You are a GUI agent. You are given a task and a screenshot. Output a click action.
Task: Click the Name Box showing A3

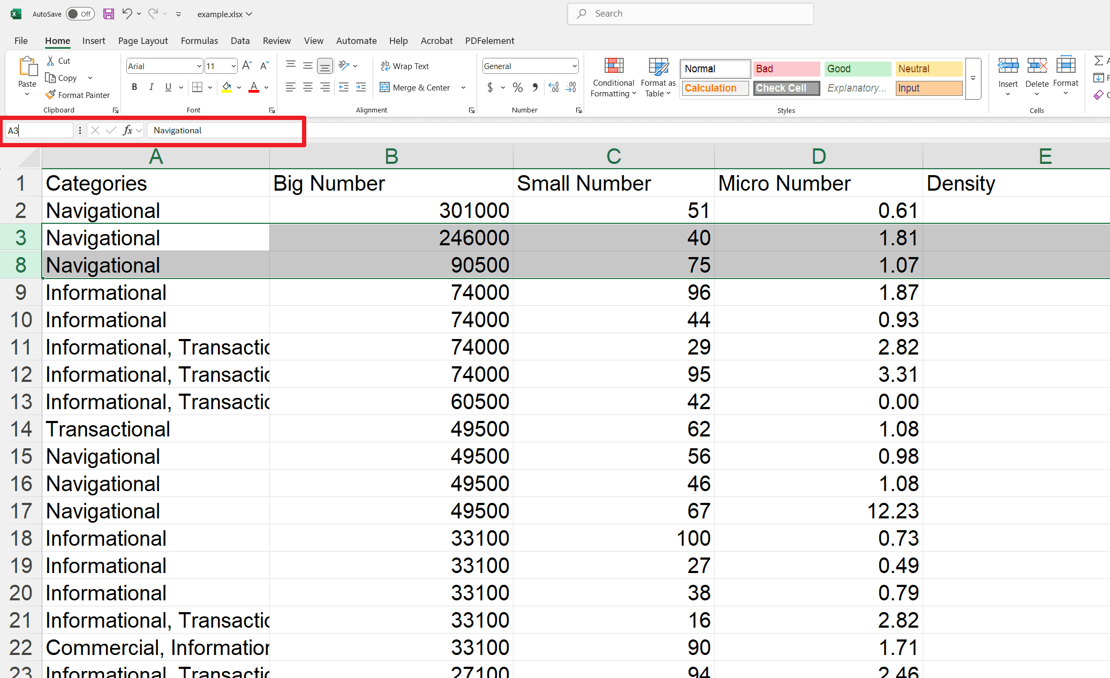(39, 130)
